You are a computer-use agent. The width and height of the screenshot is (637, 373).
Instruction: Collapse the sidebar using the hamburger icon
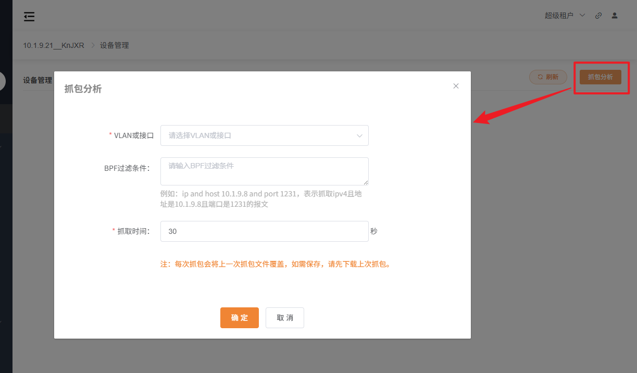29,16
